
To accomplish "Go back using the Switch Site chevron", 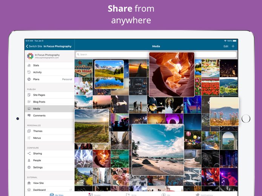I will click(27, 46).
